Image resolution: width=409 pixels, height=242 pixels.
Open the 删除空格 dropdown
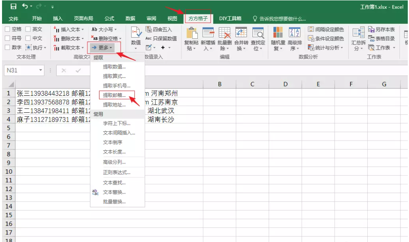coord(106,38)
